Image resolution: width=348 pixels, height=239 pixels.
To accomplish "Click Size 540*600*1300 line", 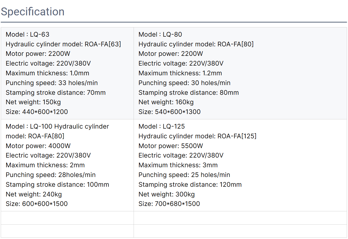I will (x=169, y=112).
